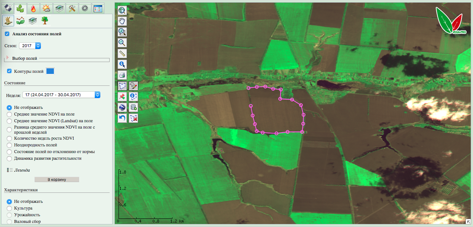Viewport: 473px width, 227px height.
Task: Select the ruler measurement tool
Action: tap(122, 53)
